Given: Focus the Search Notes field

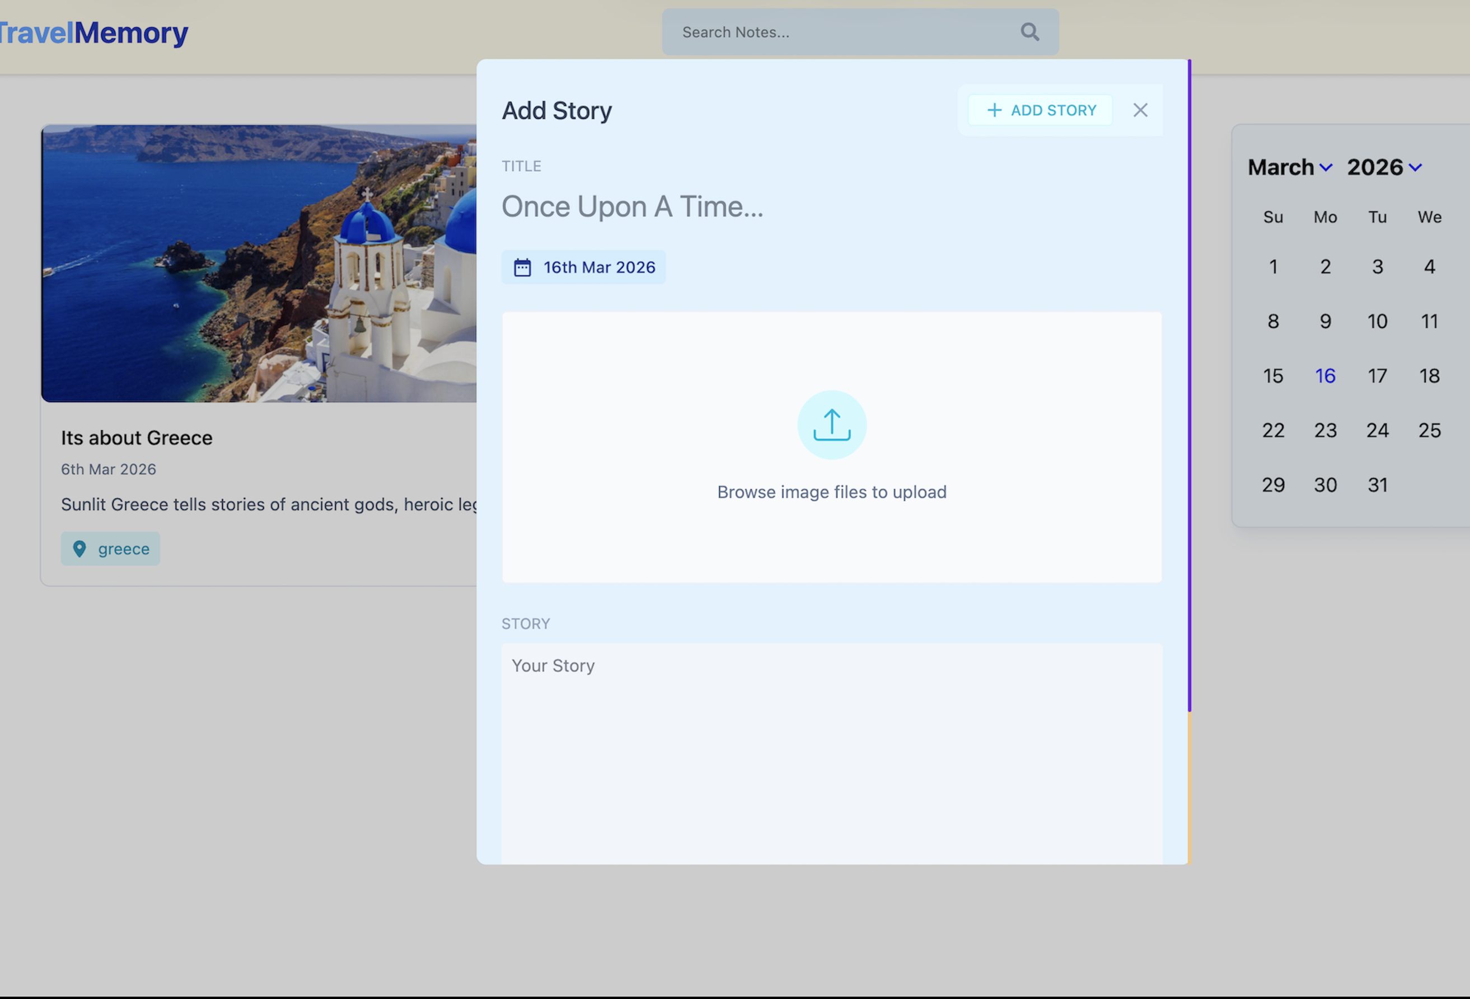Looking at the screenshot, I should pyautogui.click(x=860, y=31).
